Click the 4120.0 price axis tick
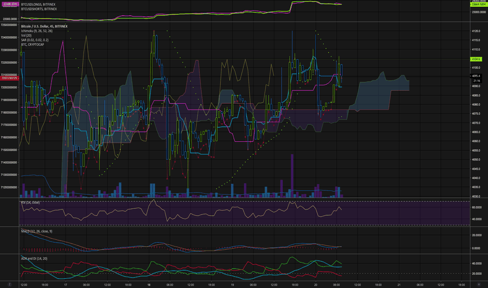Viewport: 488px width, 288px height. tap(476, 31)
